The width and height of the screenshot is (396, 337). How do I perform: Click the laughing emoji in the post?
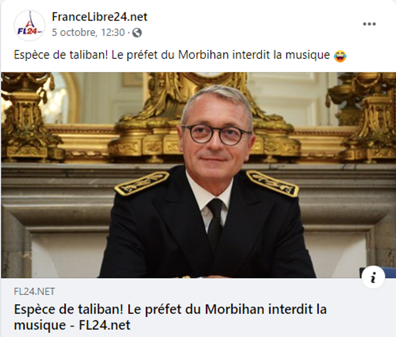[340, 56]
